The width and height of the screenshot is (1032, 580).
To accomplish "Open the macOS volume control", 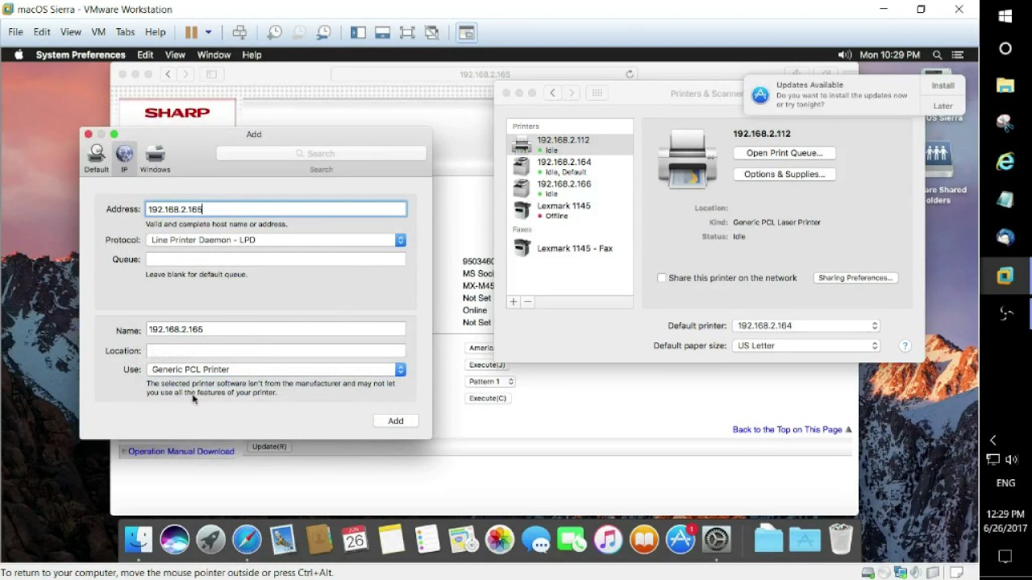I will click(844, 55).
